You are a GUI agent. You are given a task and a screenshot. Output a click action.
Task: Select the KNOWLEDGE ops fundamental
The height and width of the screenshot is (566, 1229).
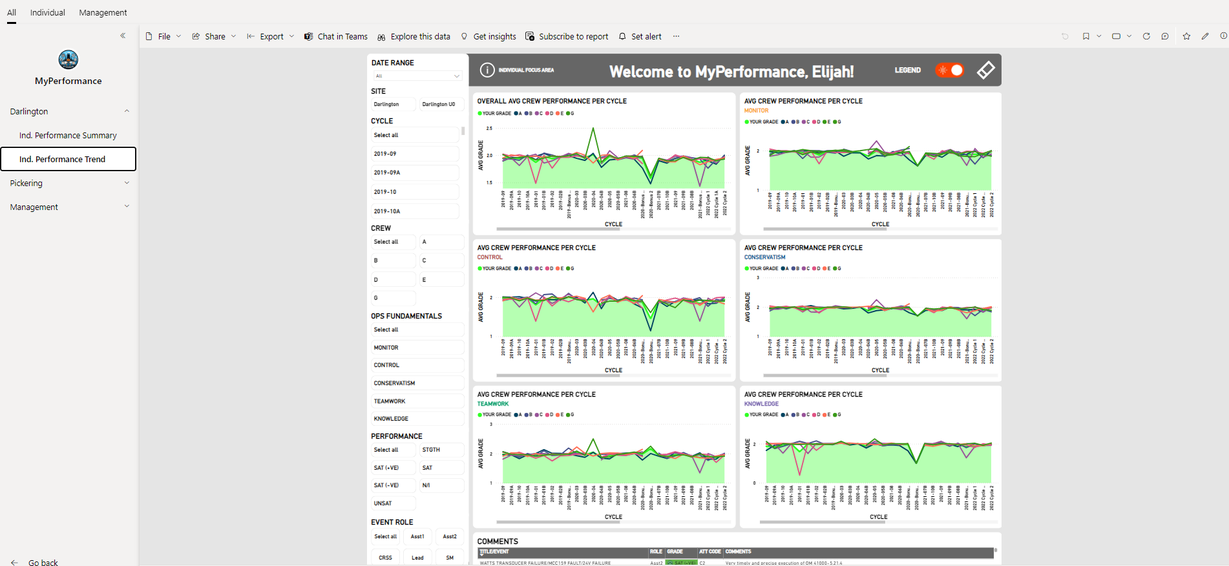click(x=417, y=419)
